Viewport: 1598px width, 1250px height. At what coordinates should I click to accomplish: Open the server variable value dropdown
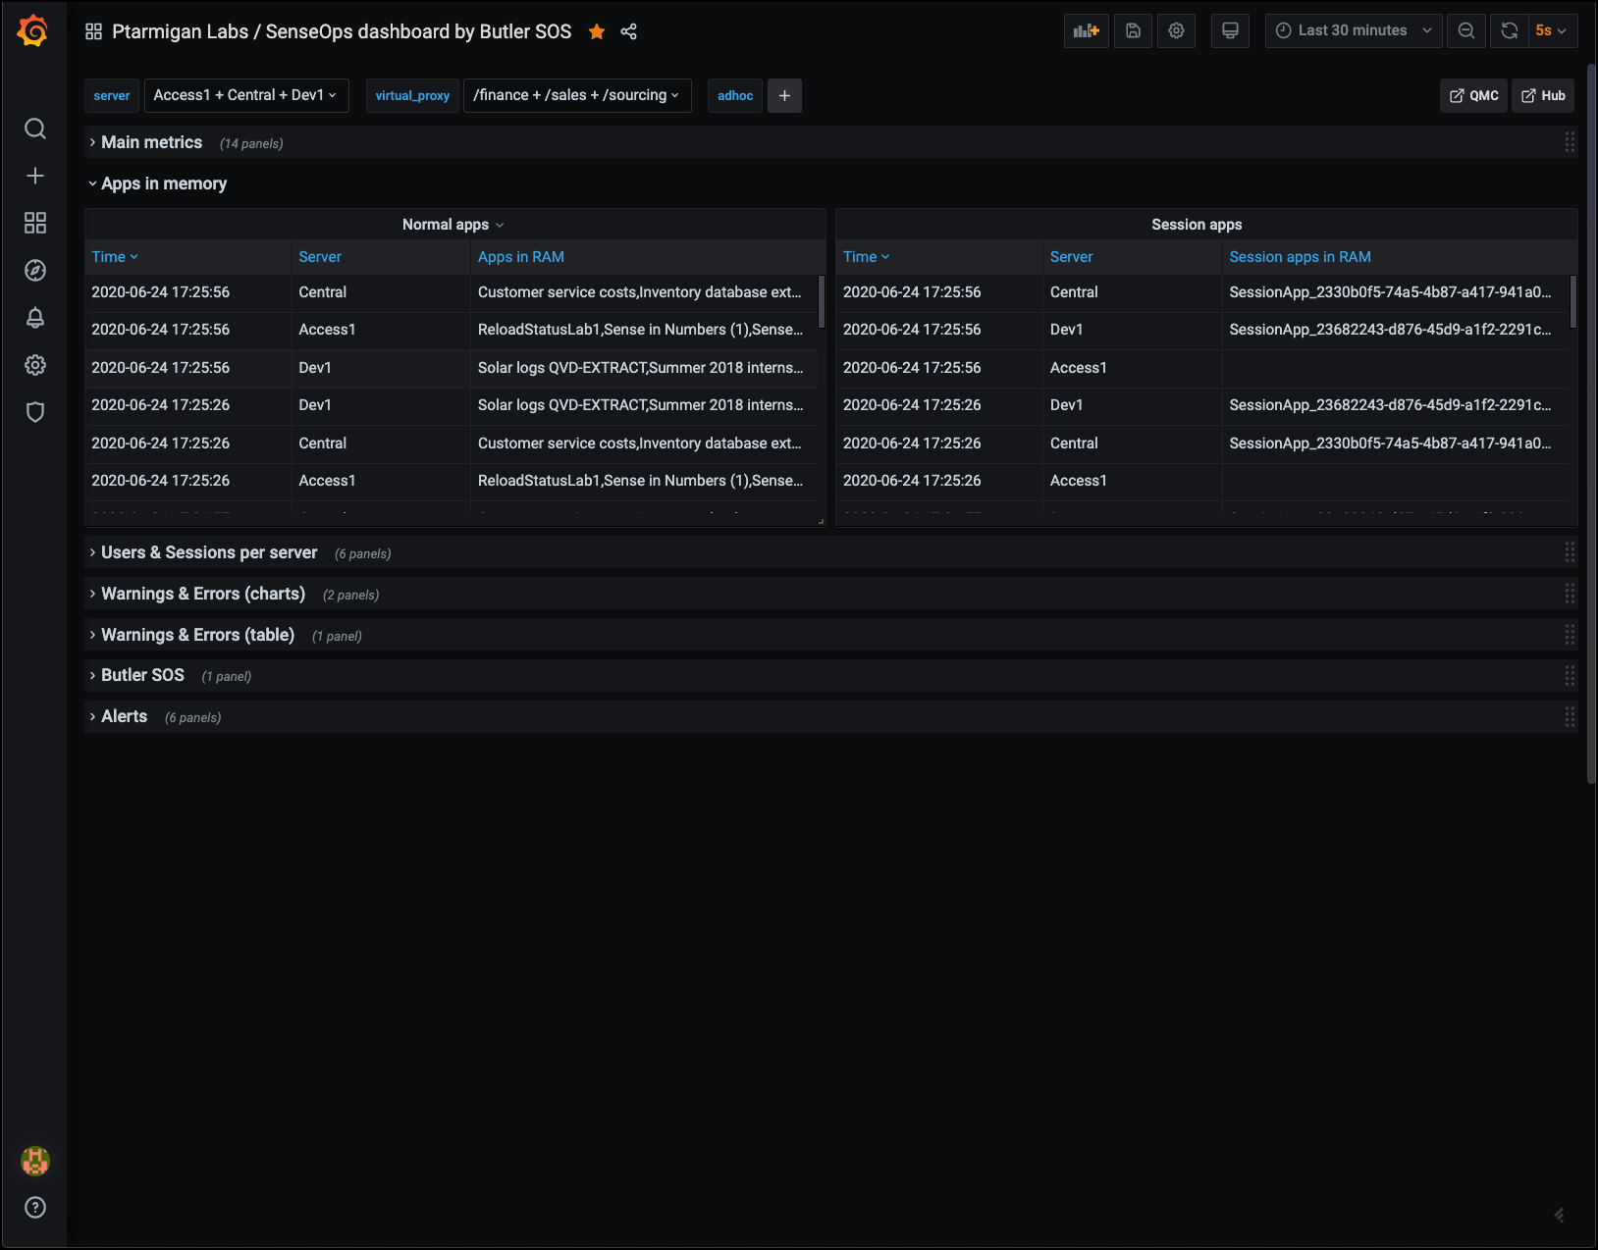pyautogui.click(x=245, y=95)
